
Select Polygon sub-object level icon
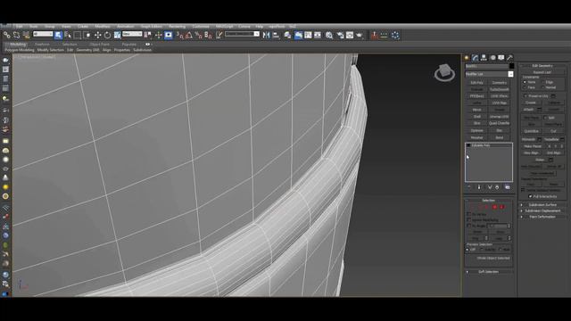coord(494,207)
